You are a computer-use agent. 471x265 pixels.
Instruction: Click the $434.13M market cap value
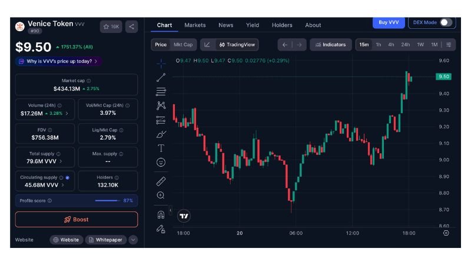67,89
